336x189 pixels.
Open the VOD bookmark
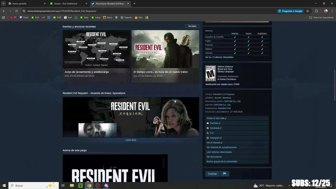pyautogui.click(x=57, y=18)
